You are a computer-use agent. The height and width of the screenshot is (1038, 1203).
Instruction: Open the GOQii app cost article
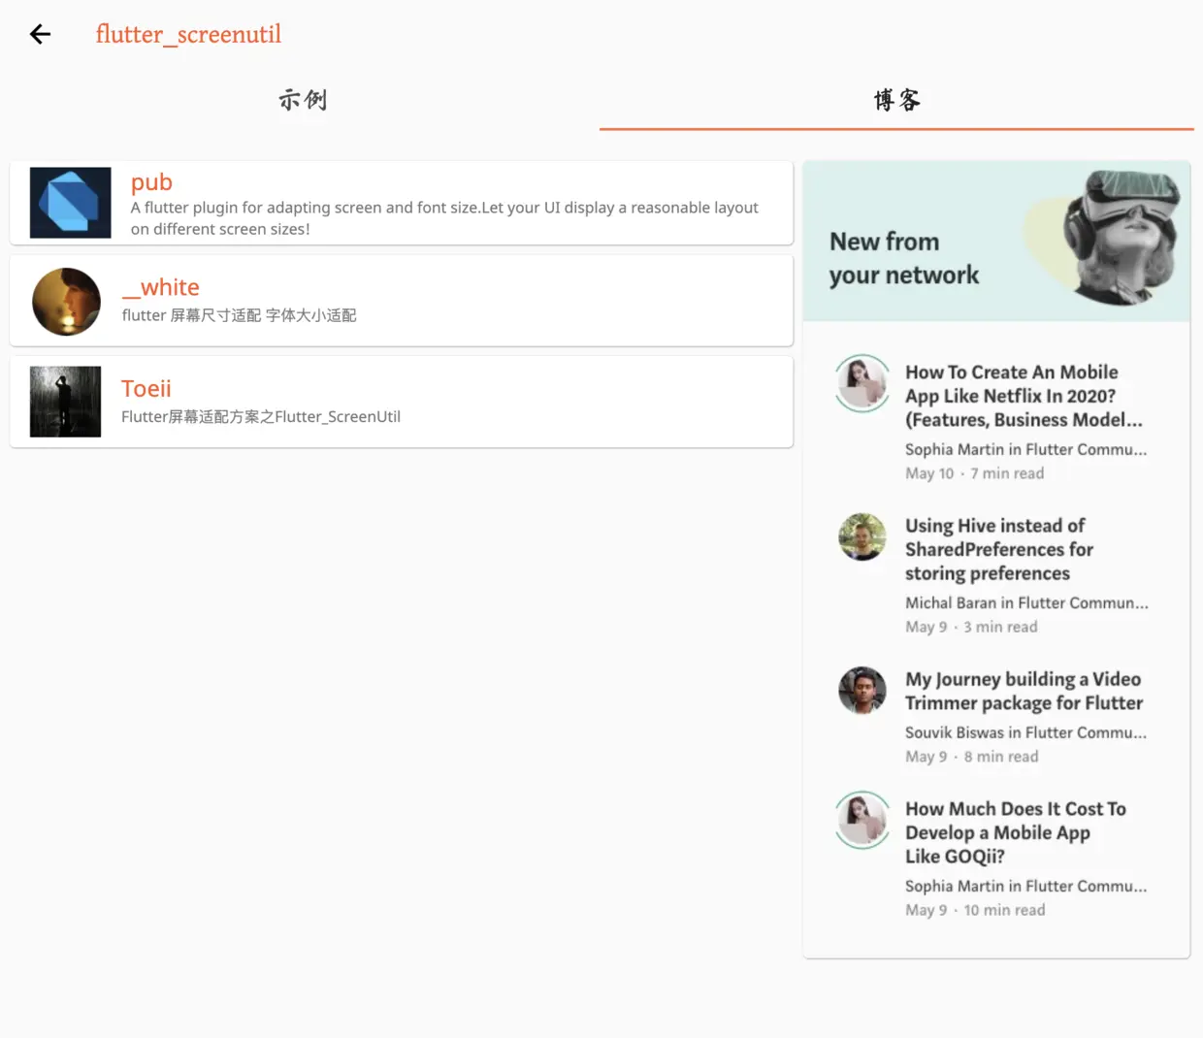[x=1015, y=832]
